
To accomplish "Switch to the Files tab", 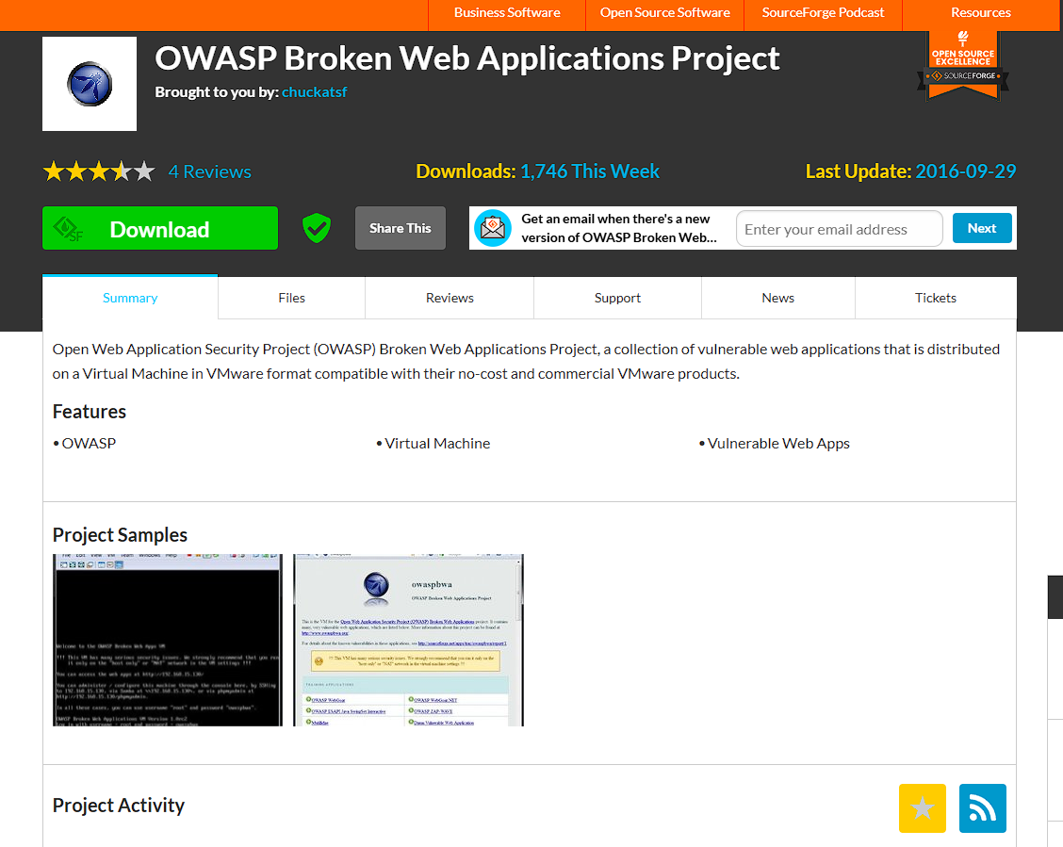I will (x=291, y=298).
